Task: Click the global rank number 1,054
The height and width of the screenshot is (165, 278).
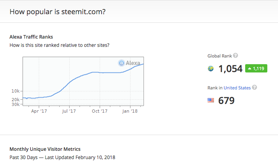Action: coord(230,69)
